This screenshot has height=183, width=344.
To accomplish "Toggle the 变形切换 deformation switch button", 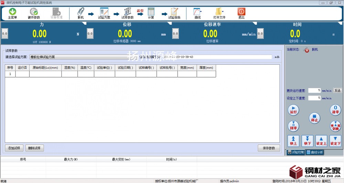I will (335, 126).
